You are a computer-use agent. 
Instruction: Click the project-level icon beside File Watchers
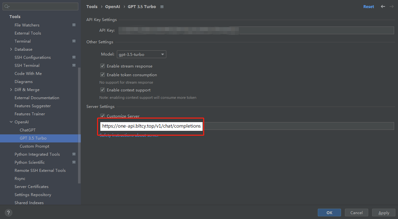pos(74,25)
